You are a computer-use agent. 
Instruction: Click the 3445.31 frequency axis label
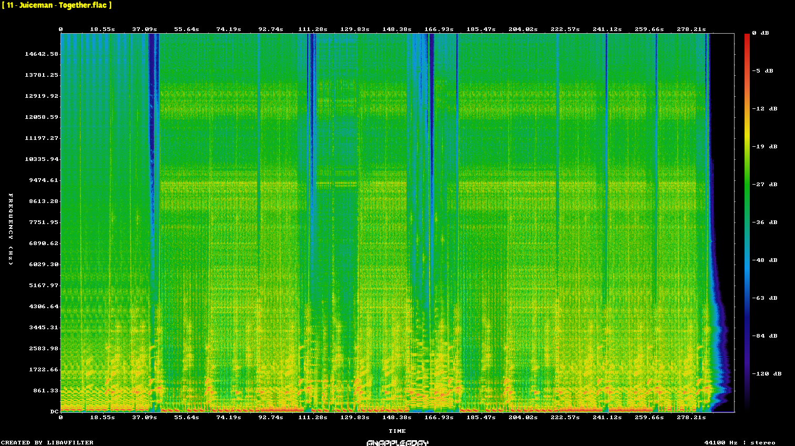coord(44,328)
